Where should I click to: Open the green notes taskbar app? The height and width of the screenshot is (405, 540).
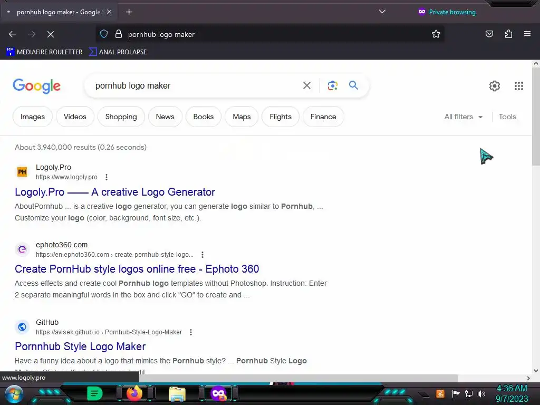(95, 393)
